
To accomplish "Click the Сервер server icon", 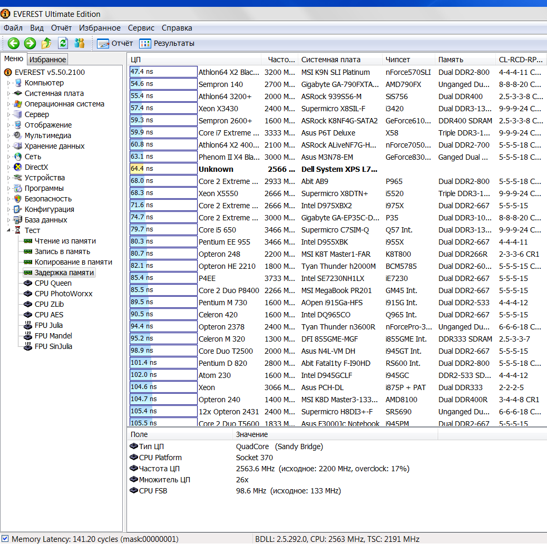I will point(18,114).
